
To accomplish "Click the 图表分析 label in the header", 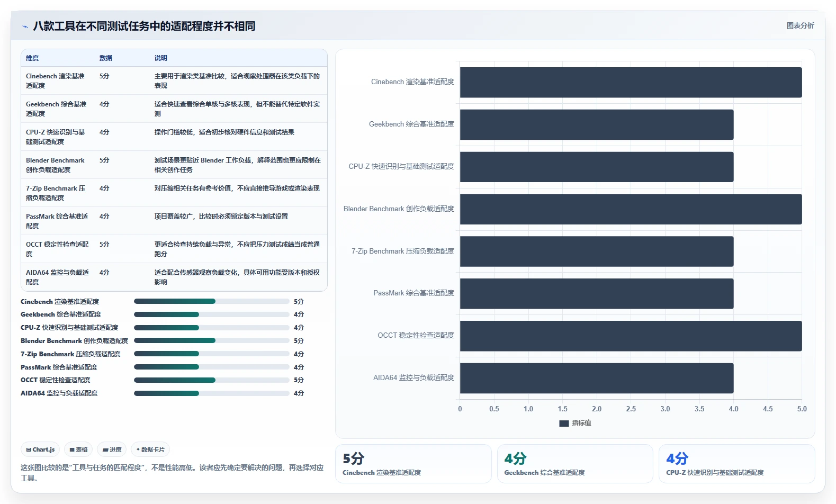I will click(800, 25).
